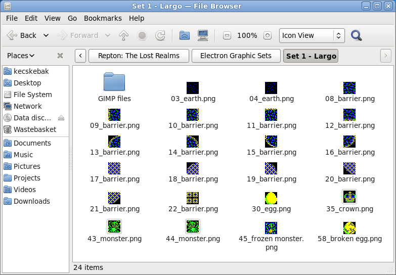Open the Back history dropdown arrow
Screen dimensions: 396x275
[46, 35]
